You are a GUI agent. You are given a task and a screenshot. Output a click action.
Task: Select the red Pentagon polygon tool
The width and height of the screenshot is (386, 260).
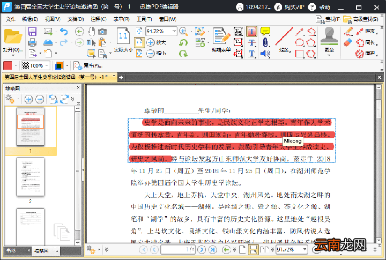tap(311, 42)
